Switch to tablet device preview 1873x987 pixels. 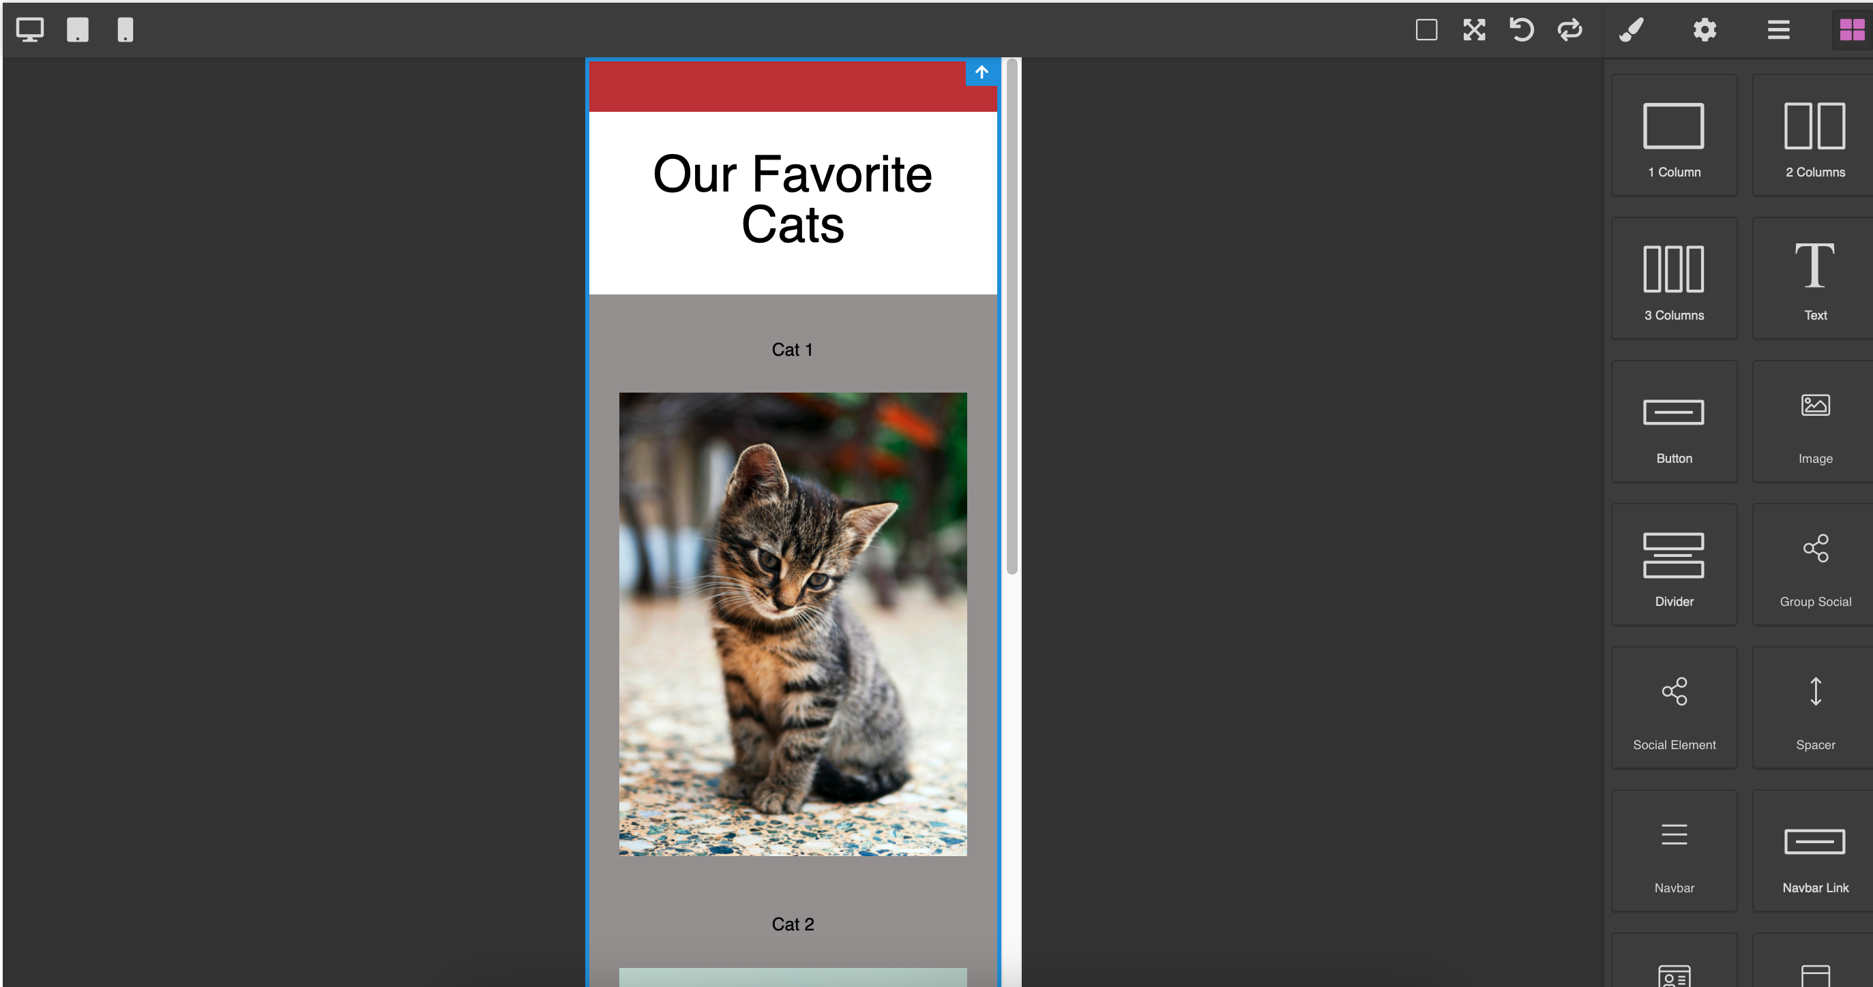pos(78,30)
